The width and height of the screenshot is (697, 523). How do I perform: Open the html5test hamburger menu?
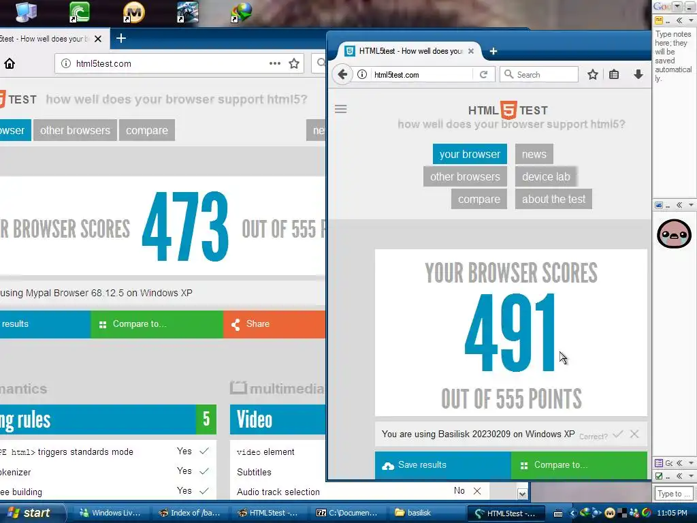tap(341, 109)
